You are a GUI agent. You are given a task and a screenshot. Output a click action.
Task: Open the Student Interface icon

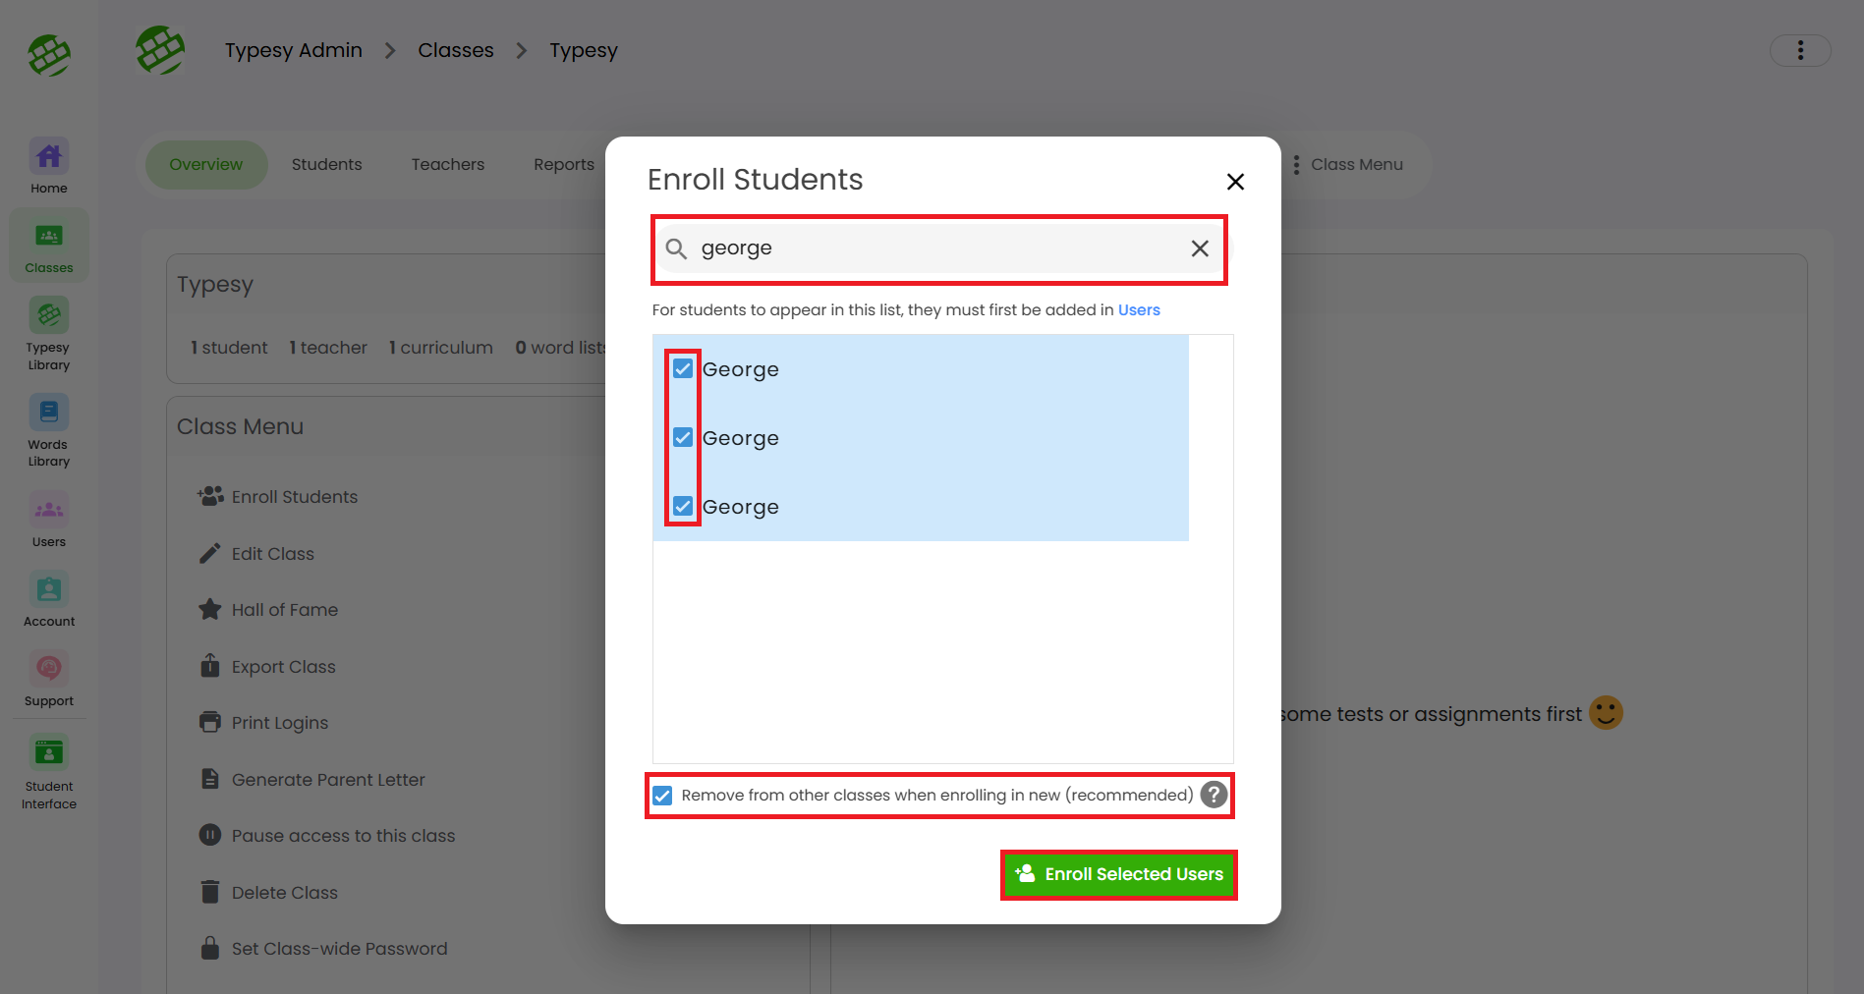tap(49, 753)
